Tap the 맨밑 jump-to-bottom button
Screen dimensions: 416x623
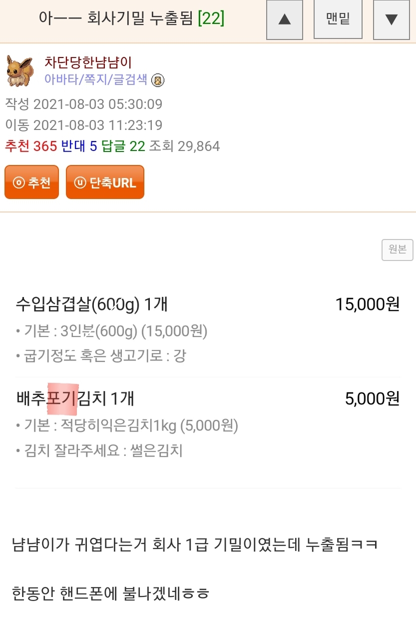coord(338,19)
